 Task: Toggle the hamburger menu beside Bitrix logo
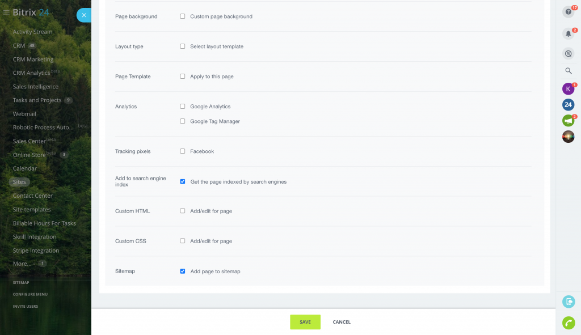(6, 12)
